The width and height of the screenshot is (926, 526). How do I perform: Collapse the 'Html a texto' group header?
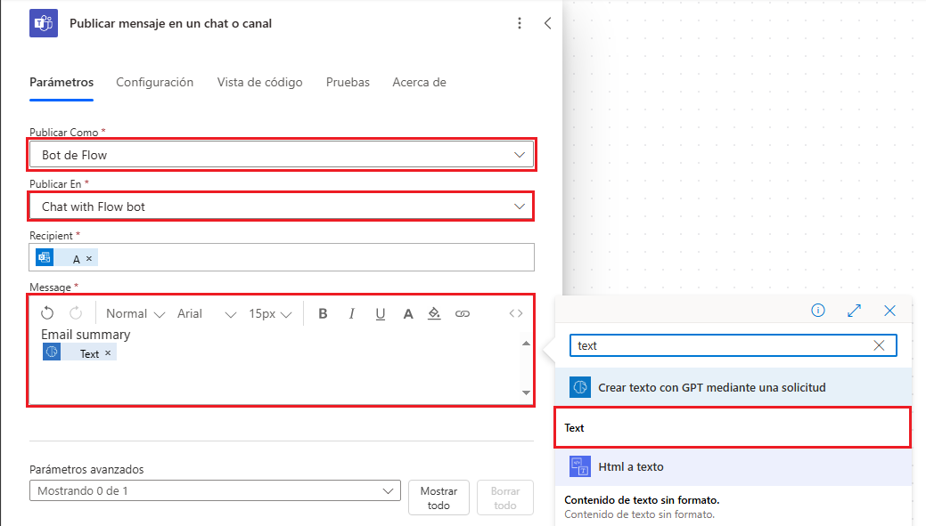pyautogui.click(x=733, y=466)
